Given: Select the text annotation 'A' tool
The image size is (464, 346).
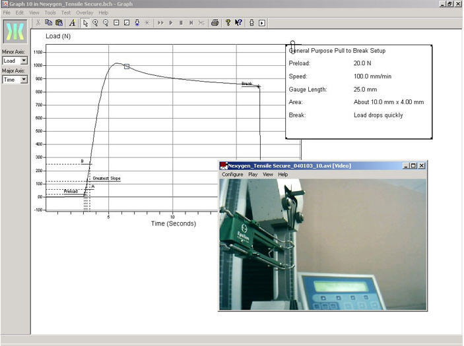Looking at the screenshot, I should click(x=73, y=23).
